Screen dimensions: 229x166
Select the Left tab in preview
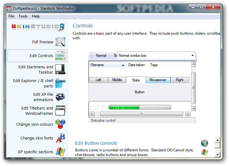[x=99, y=80]
